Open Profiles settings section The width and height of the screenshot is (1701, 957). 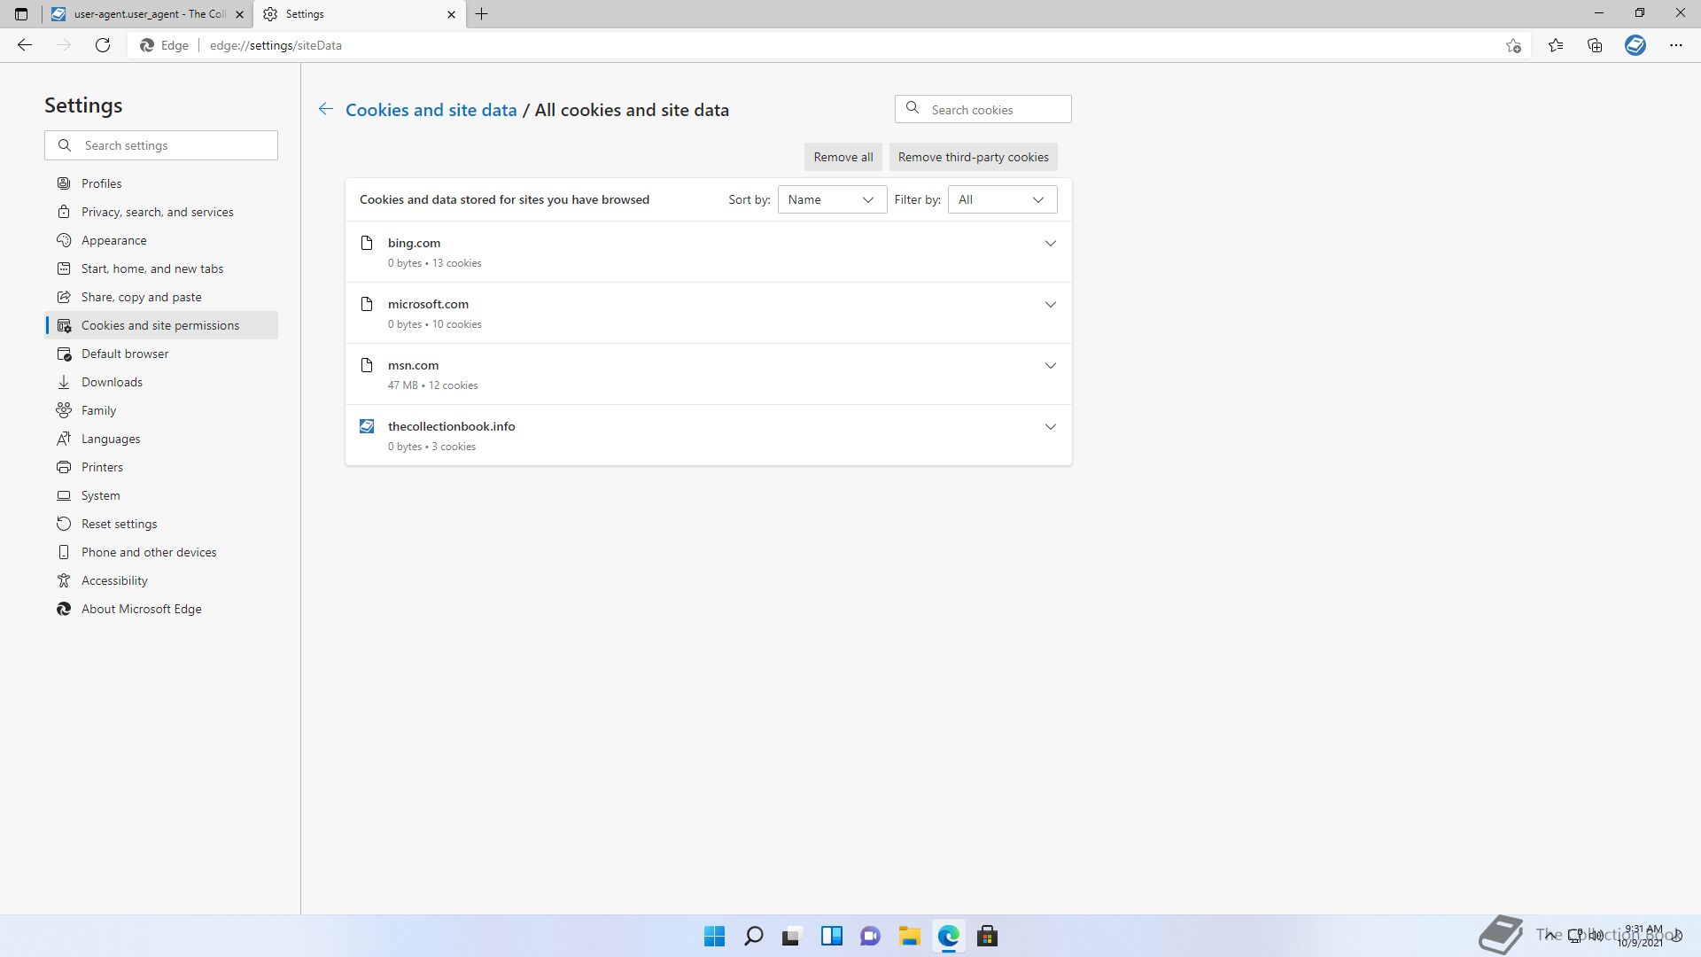(161, 183)
